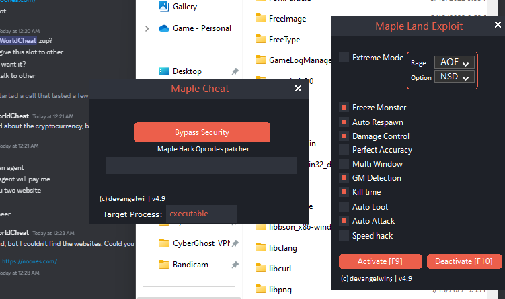Select the libcurl folder icon
505x299 pixels.
click(261, 269)
